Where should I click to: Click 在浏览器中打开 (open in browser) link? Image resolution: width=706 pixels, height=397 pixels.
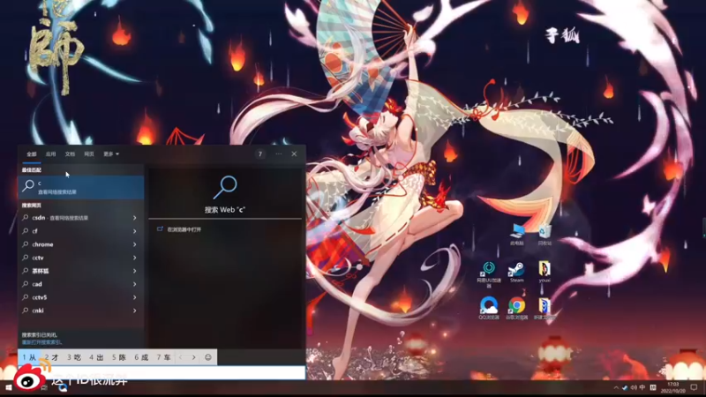point(184,229)
